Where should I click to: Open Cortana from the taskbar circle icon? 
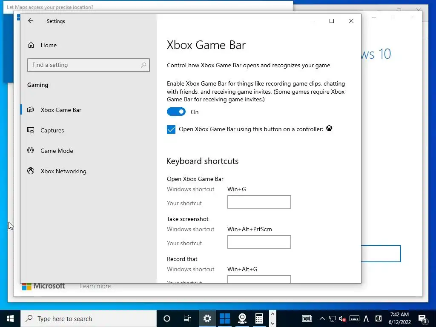[167, 318]
